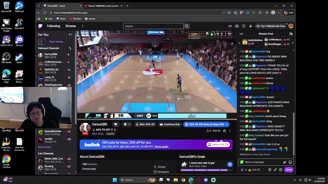This screenshot has height=184, width=328.
Task: Open the stream options three-dot menu
Action: point(230,131)
